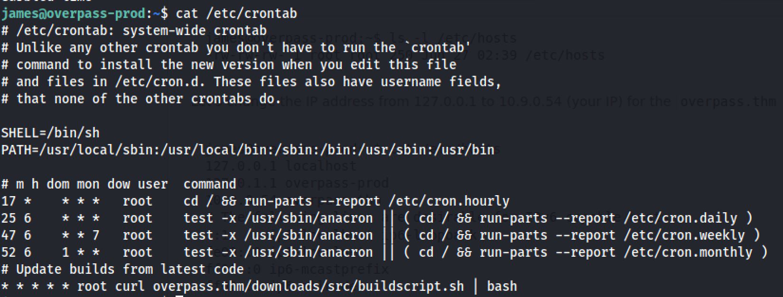
Task: Click the "52 6" schedule of the monthly entry
Action: tap(16, 252)
